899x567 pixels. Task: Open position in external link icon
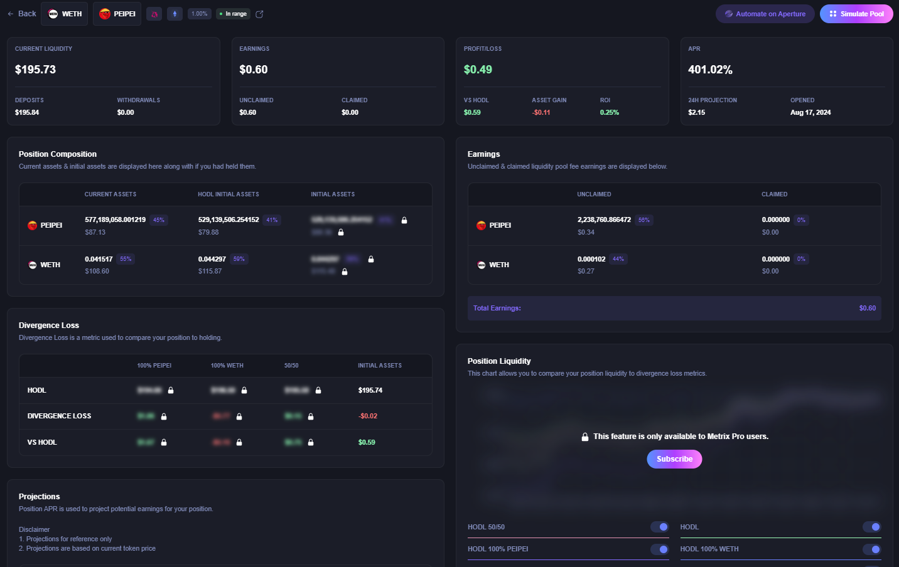259,14
